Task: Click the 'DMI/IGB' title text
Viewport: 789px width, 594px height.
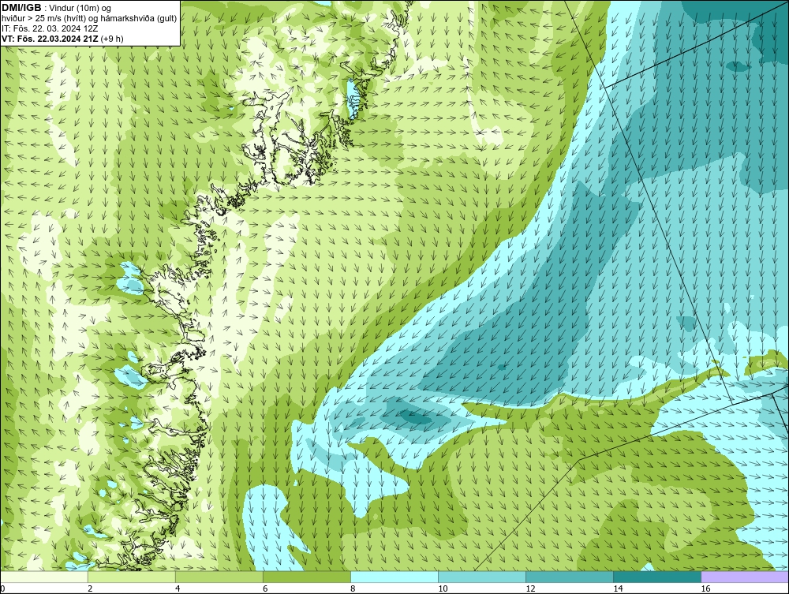Action: pyautogui.click(x=21, y=8)
